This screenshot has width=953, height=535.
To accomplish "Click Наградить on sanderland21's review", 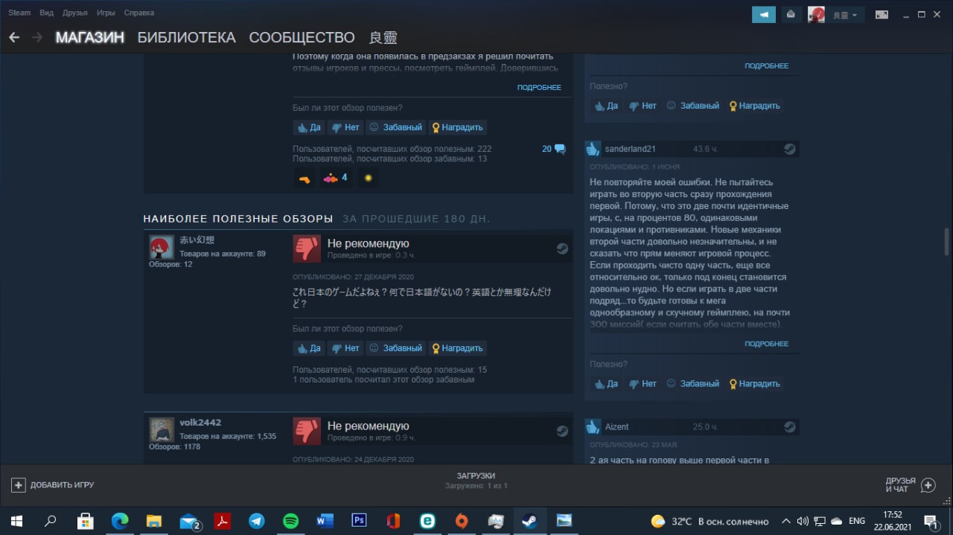I will (x=755, y=384).
